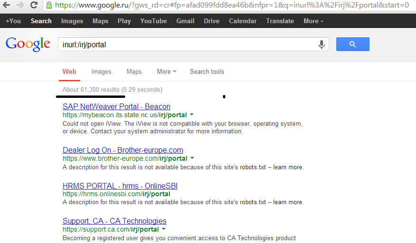Click the Becoming a registered user snippet text

[x=179, y=238]
